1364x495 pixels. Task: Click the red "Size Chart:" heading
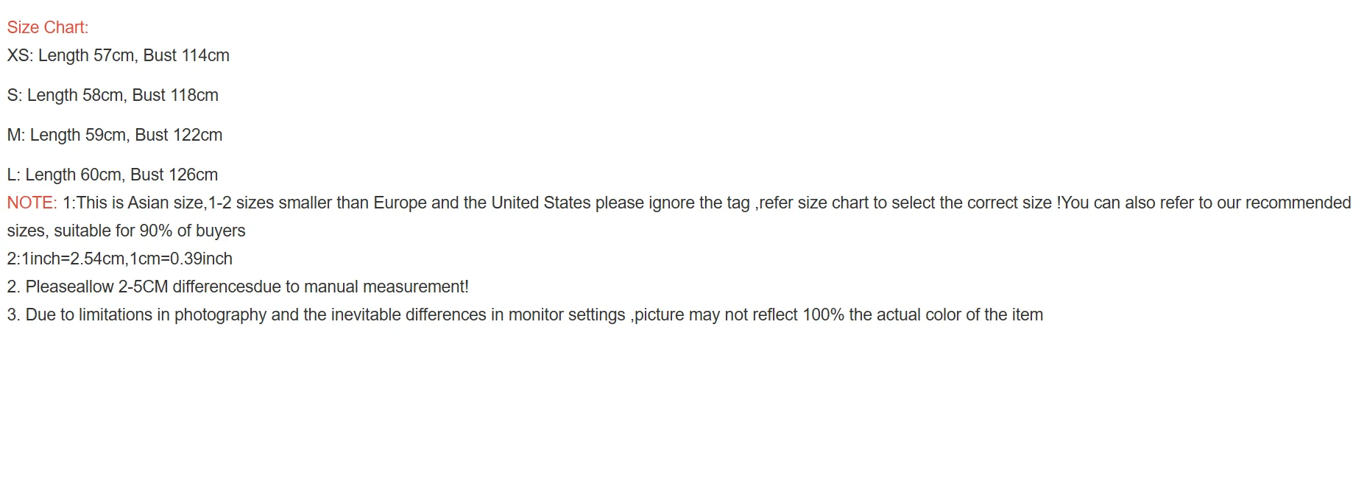point(48,27)
